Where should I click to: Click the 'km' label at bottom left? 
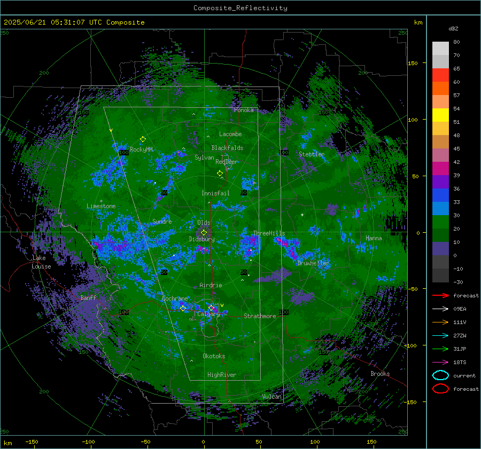pos(8,443)
